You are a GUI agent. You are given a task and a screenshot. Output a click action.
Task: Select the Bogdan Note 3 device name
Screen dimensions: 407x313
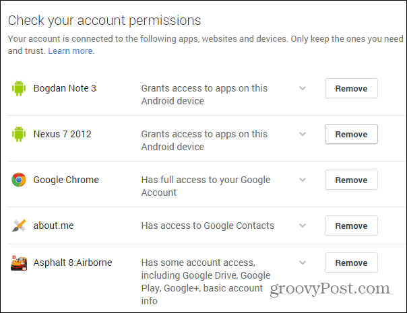(65, 88)
